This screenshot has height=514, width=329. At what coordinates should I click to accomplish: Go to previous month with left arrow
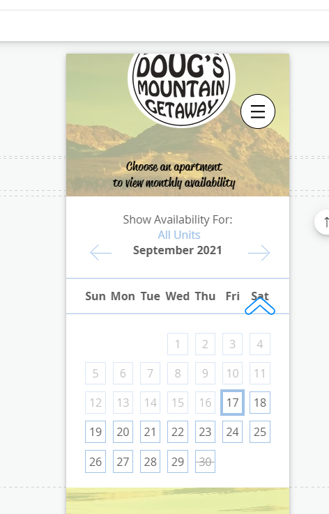[x=100, y=252]
